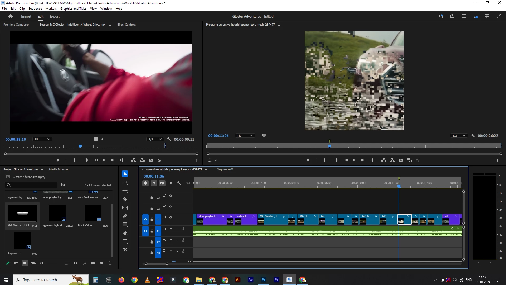Open Program monitor panel menu
The image size is (506, 285).
(x=279, y=25)
